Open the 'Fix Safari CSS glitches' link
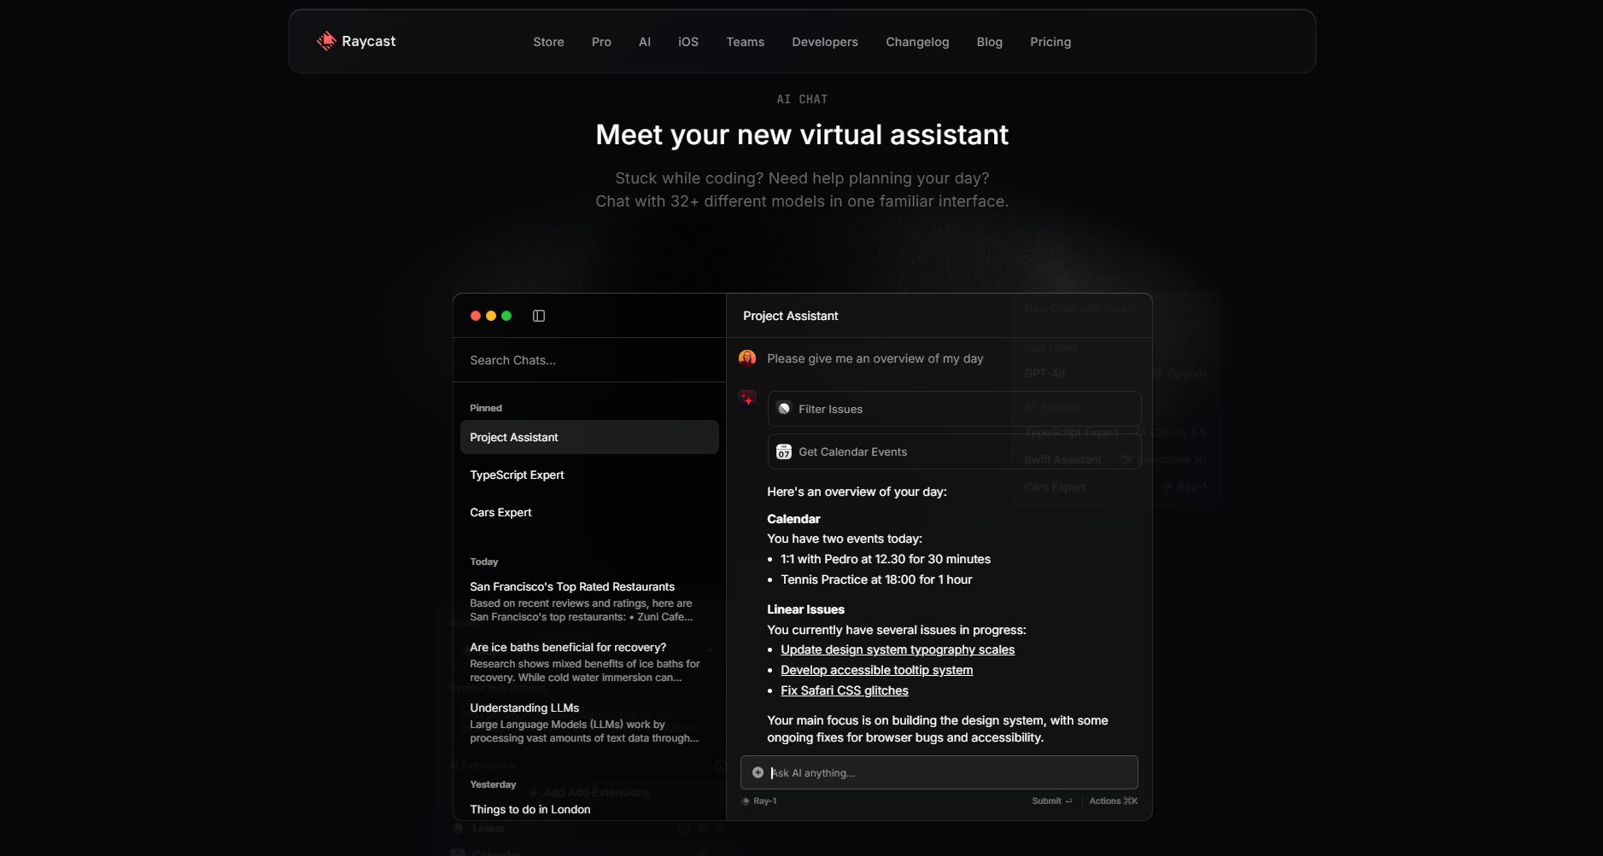Image resolution: width=1603 pixels, height=856 pixels. tap(844, 690)
